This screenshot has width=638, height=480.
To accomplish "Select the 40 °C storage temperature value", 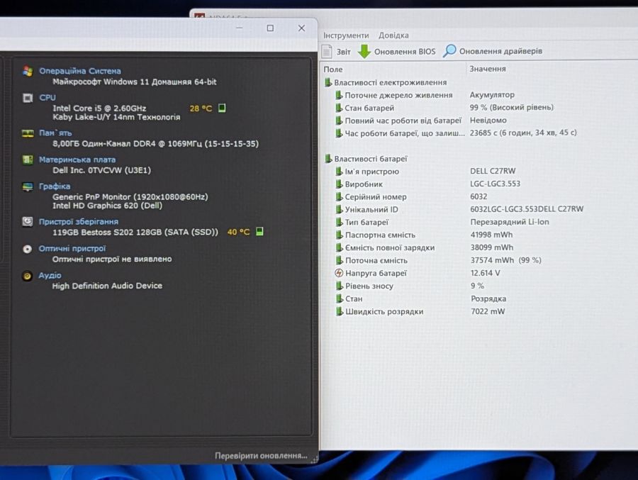I will [x=238, y=232].
